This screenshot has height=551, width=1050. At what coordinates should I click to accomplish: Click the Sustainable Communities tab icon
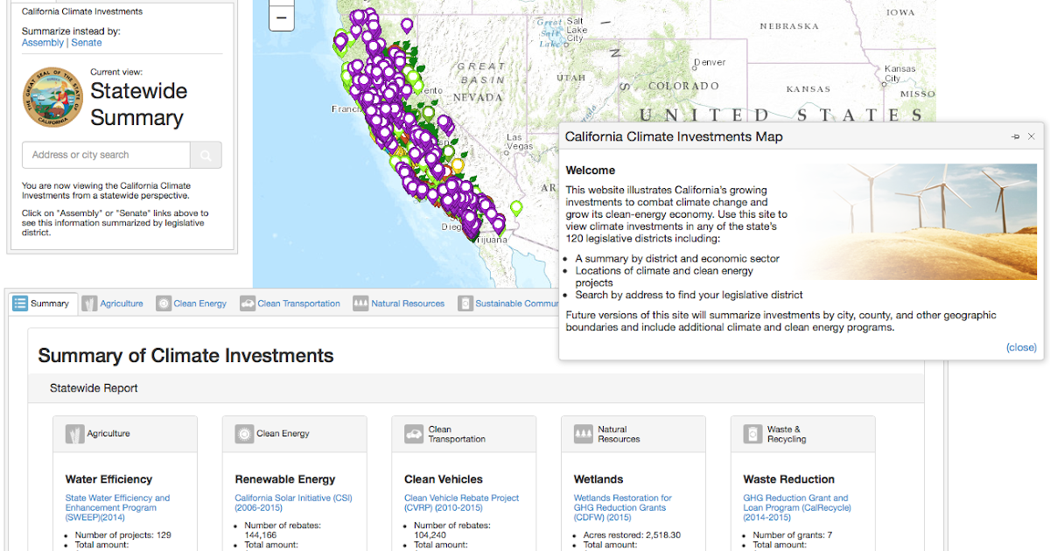[465, 303]
